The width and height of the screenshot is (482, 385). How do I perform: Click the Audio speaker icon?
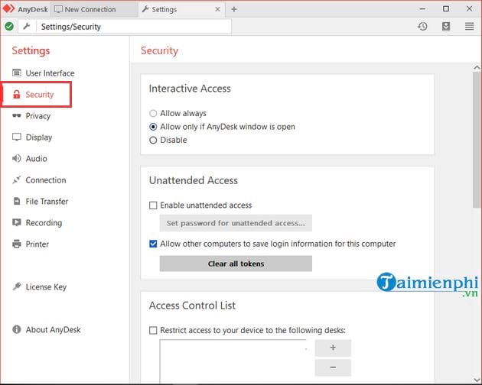(17, 158)
